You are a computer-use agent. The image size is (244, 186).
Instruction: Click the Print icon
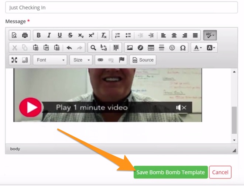point(25,35)
